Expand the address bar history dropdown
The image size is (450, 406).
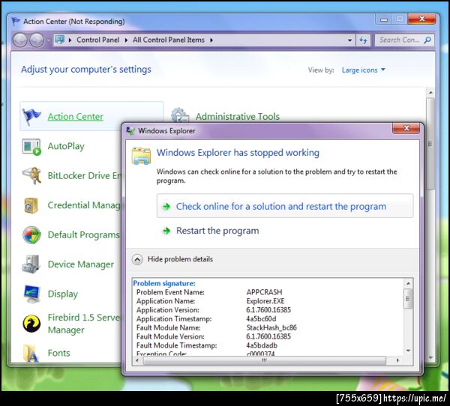[349, 40]
